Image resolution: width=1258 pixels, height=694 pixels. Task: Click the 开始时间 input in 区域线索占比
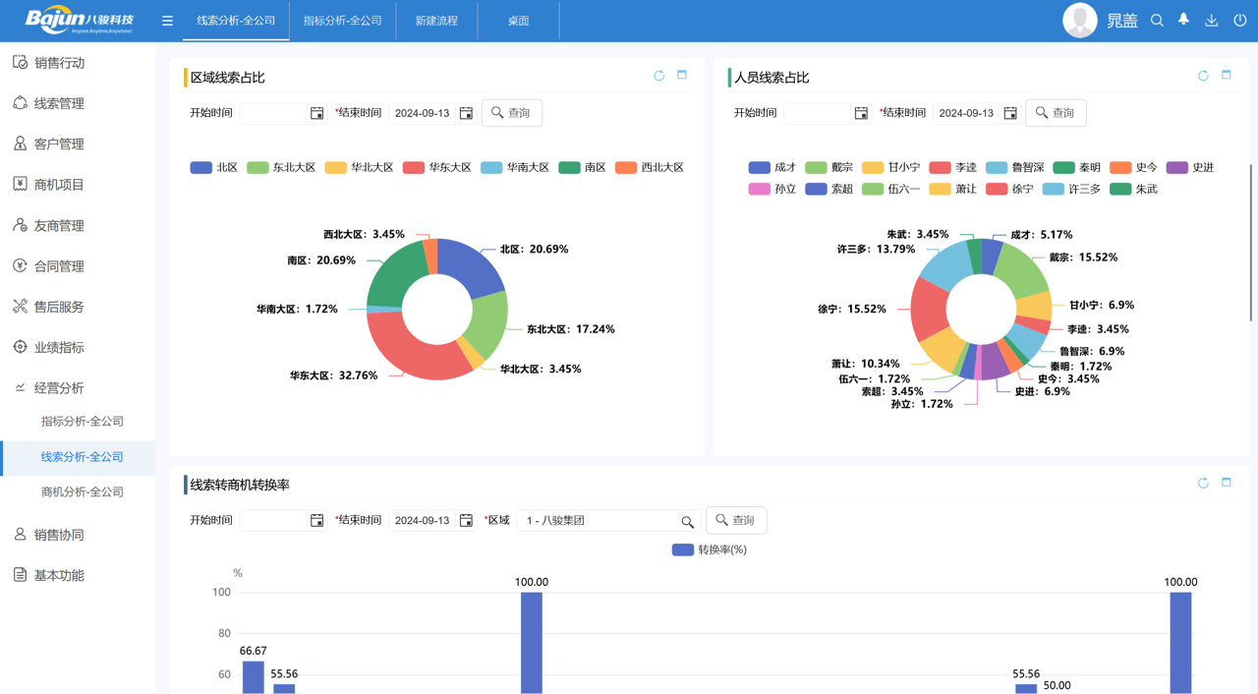pos(273,113)
